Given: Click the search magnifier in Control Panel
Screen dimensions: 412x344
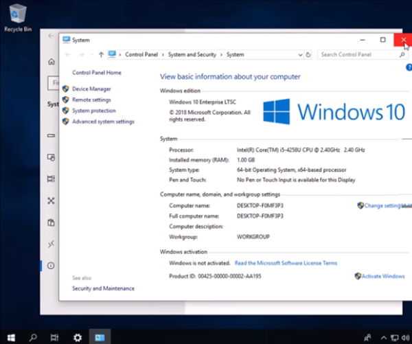Looking at the screenshot, I should (x=402, y=55).
